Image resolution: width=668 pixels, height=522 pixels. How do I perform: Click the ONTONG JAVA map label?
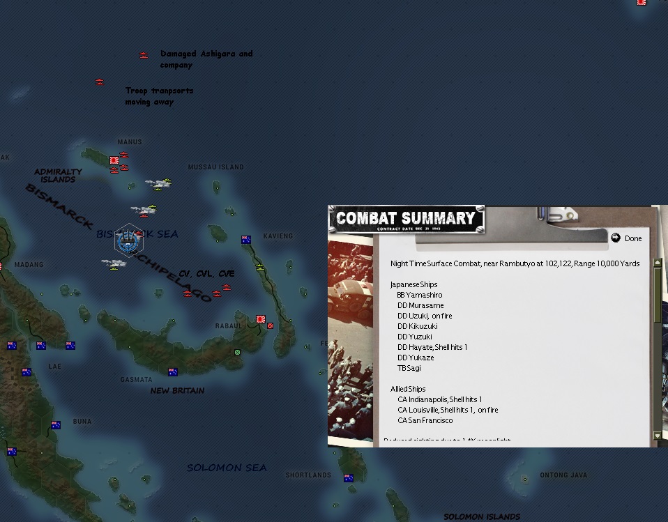point(563,475)
